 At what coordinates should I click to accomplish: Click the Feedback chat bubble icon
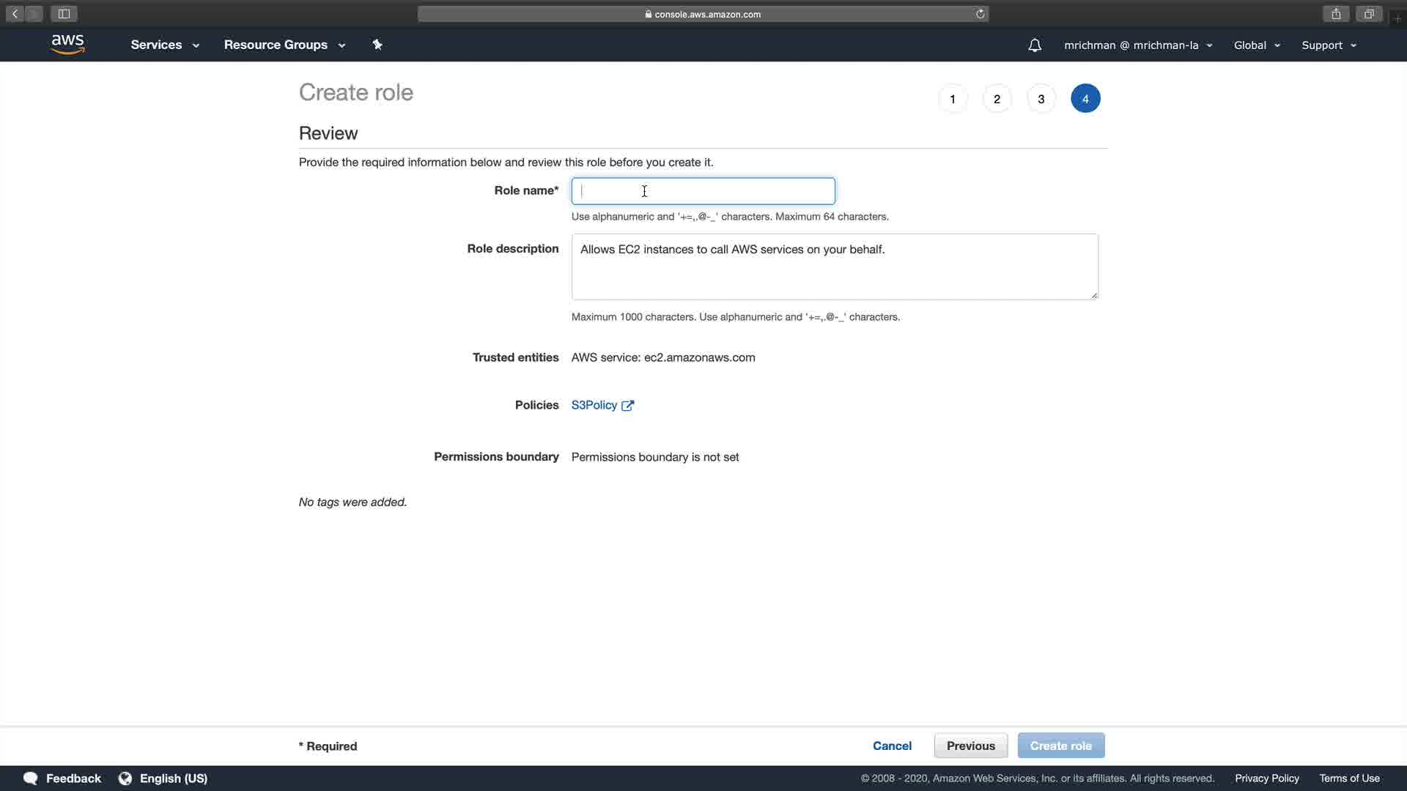click(31, 779)
